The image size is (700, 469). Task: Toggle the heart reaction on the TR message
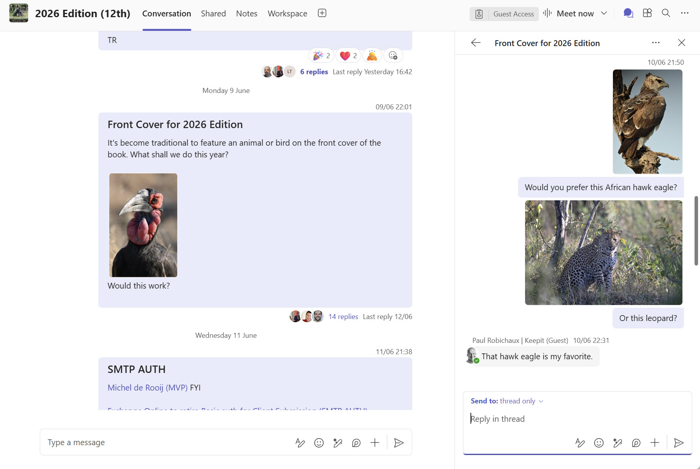(347, 55)
